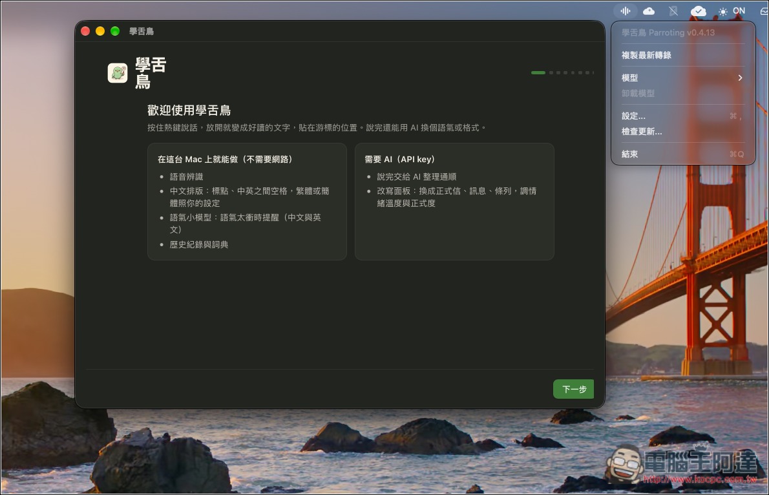The image size is (769, 495).
Task: Click the disabled 卸載模型 menu item
Action: tap(682, 93)
